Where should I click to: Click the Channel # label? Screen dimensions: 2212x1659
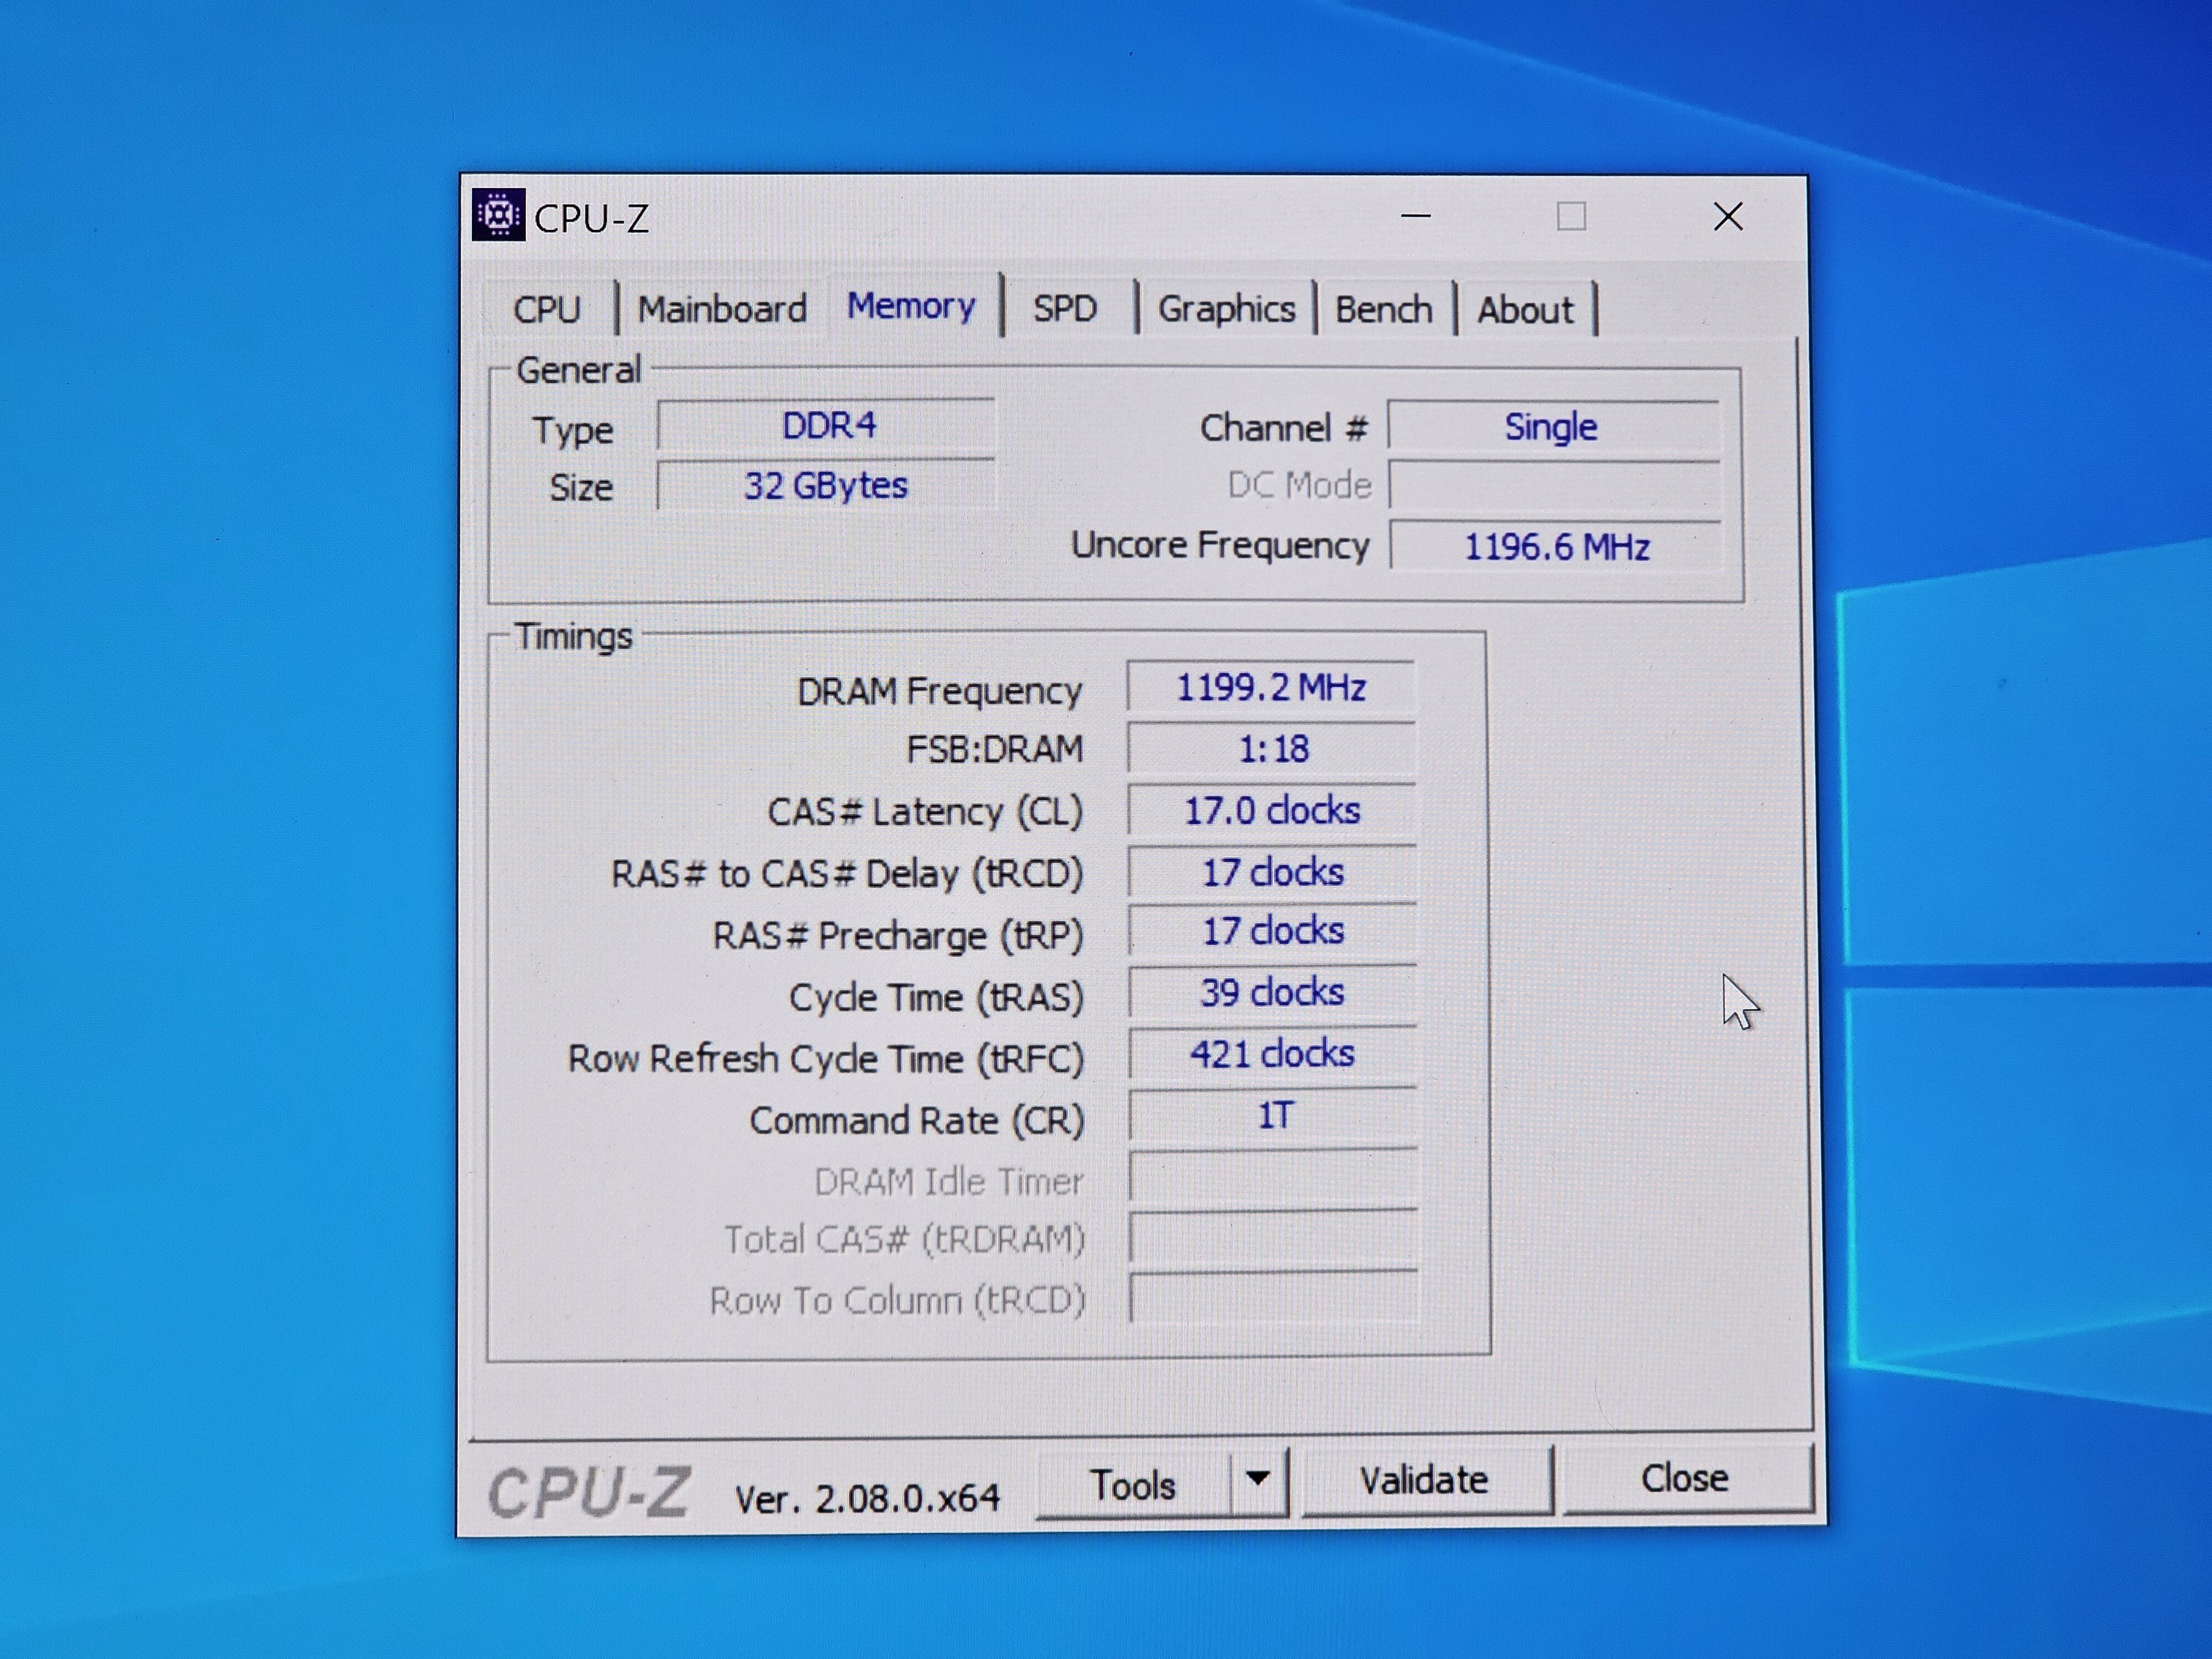tap(1283, 428)
